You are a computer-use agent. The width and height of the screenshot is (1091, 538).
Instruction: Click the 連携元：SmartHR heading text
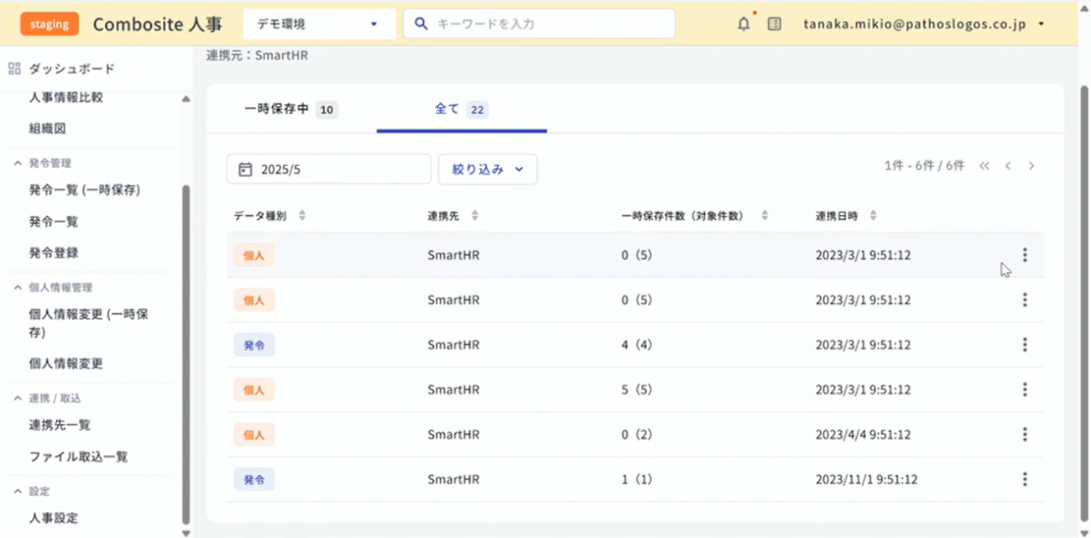[x=258, y=56]
